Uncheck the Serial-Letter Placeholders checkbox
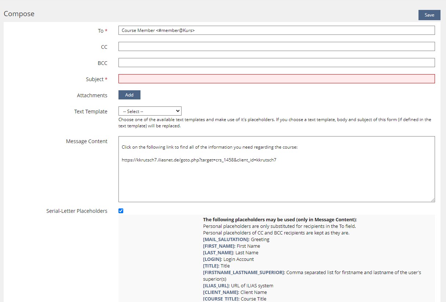 (x=121, y=211)
